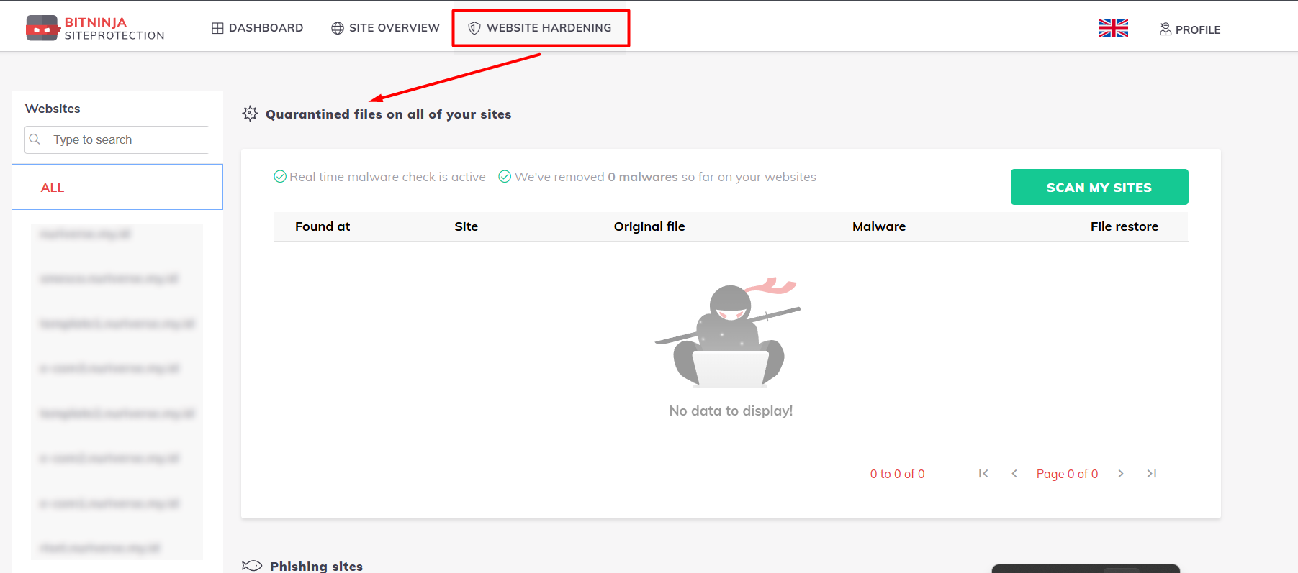Click the magnifier search icon
Screen dimensions: 1298x573
coord(35,139)
